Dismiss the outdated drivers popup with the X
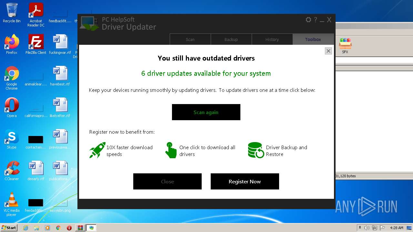 click(x=328, y=51)
